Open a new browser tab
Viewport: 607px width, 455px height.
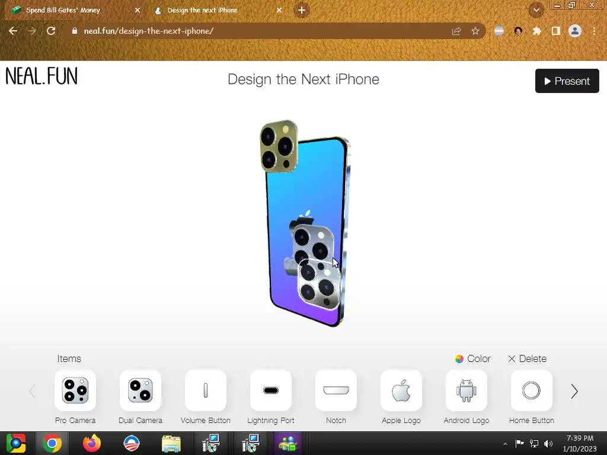click(x=302, y=10)
